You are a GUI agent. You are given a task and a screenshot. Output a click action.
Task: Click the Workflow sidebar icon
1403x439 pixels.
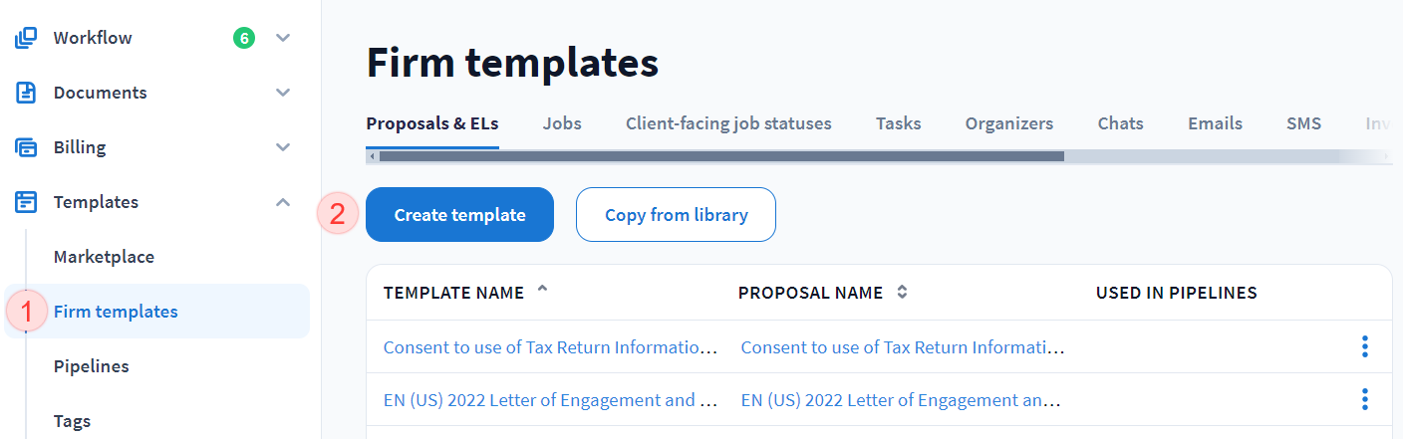[x=25, y=39]
